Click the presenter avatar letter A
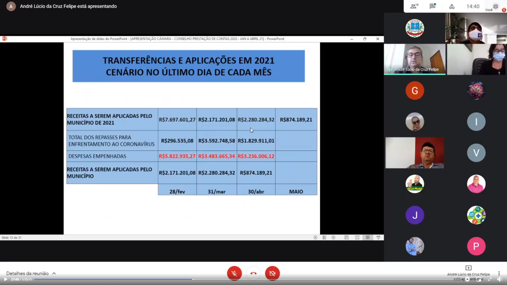507x285 pixels. pos(11,6)
